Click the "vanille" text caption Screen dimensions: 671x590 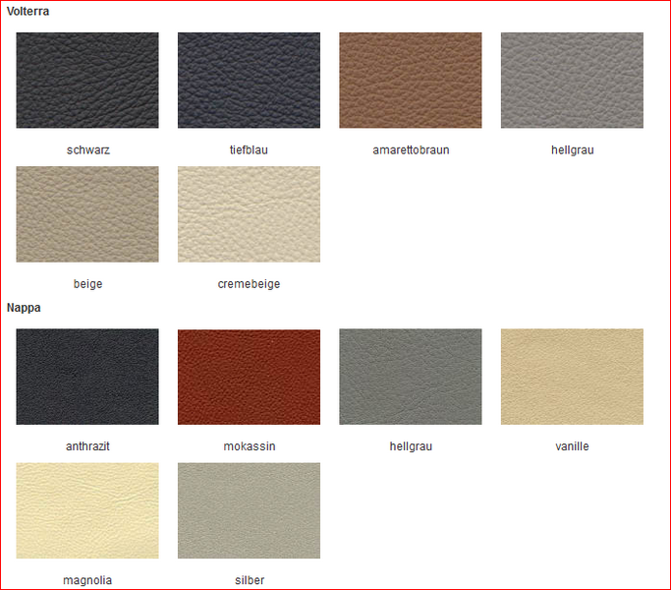pyautogui.click(x=572, y=446)
